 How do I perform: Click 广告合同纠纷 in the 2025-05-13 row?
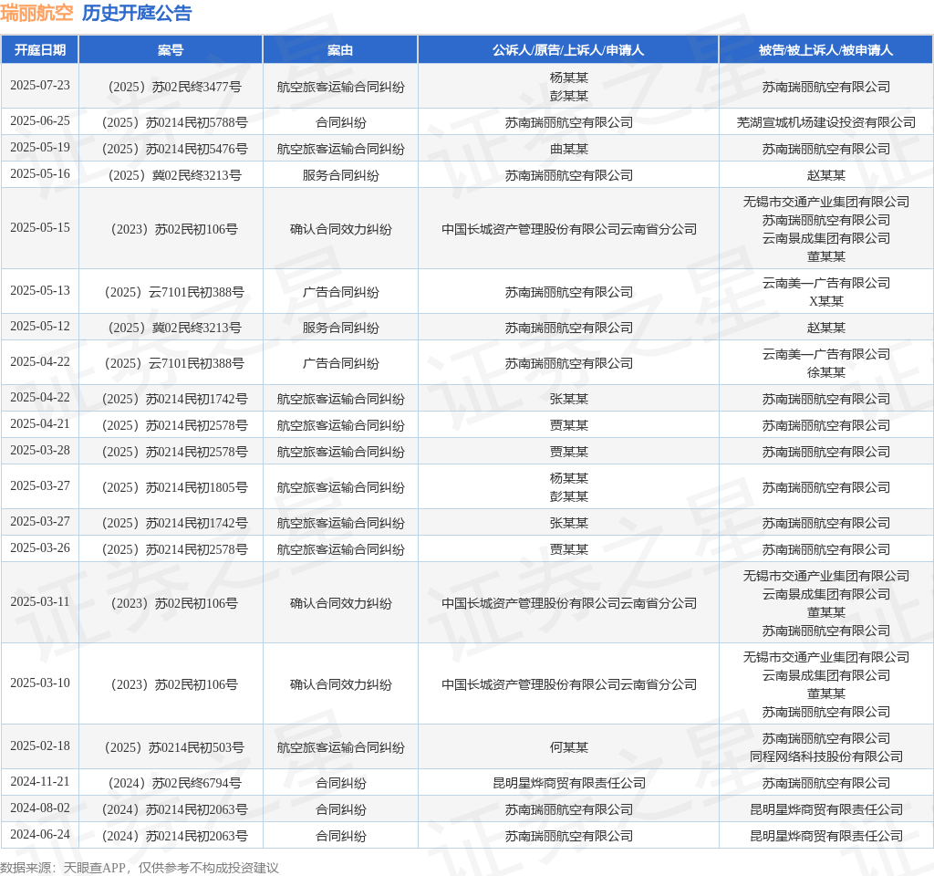[340, 293]
